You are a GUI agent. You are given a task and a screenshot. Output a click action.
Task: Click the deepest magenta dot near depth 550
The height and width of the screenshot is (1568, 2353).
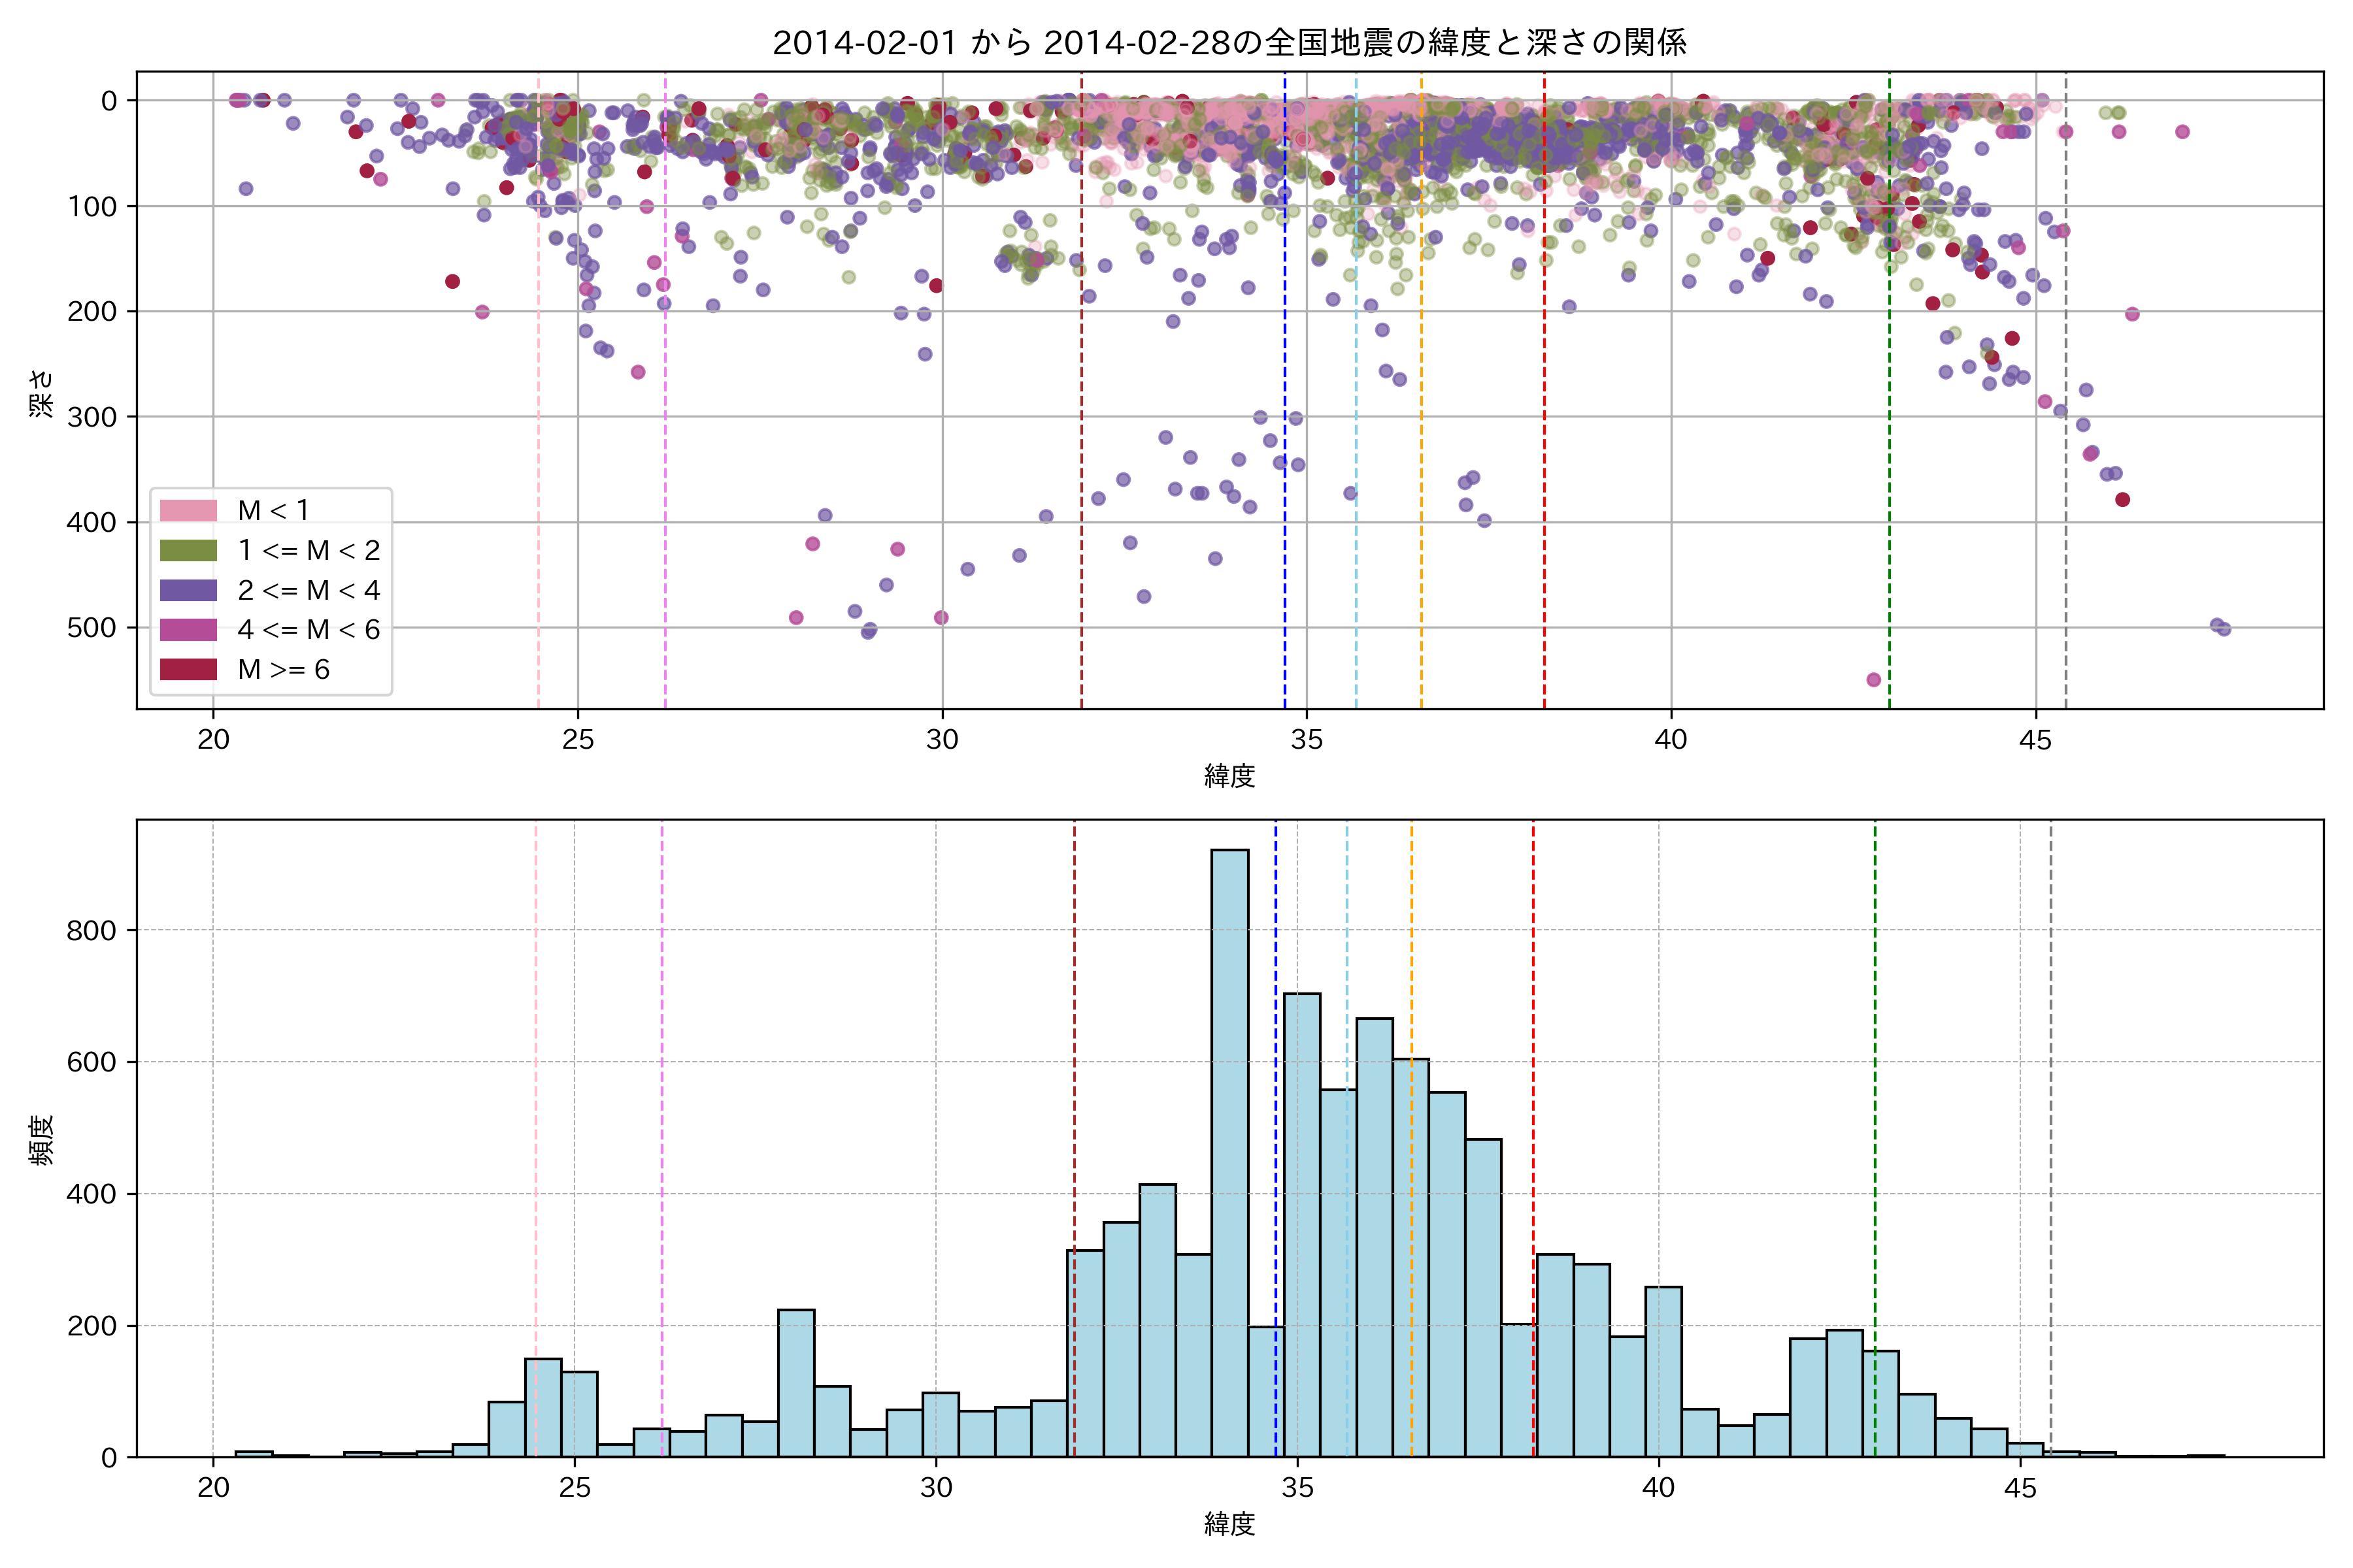pyautogui.click(x=1874, y=680)
